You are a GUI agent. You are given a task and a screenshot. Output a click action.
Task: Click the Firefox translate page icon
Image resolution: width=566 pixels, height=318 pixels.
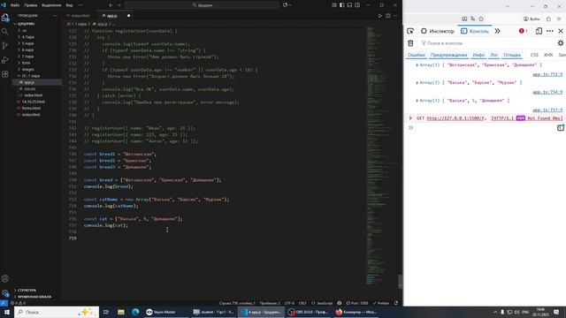coord(472,19)
